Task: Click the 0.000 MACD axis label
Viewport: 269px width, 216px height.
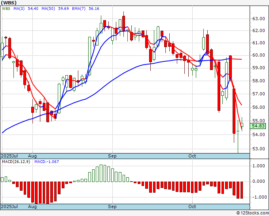Action: coord(259,182)
